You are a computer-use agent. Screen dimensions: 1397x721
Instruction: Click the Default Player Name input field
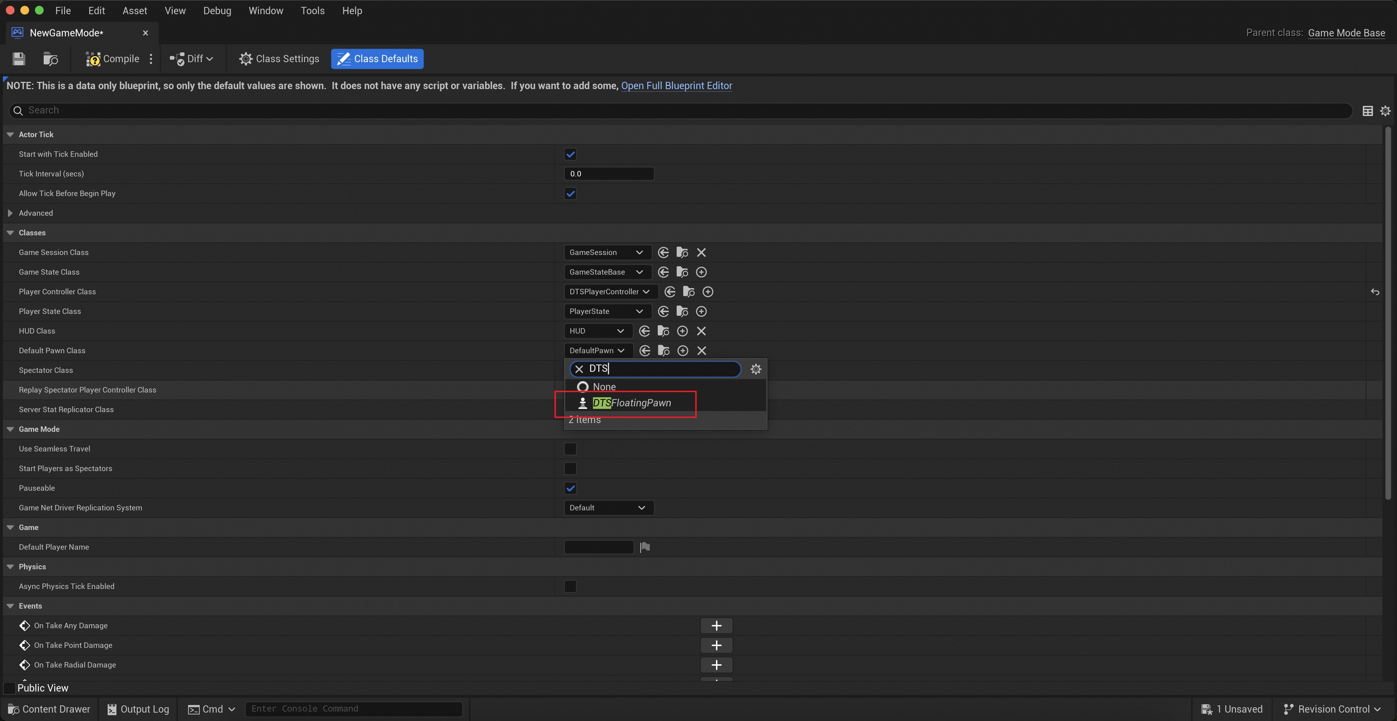point(599,547)
